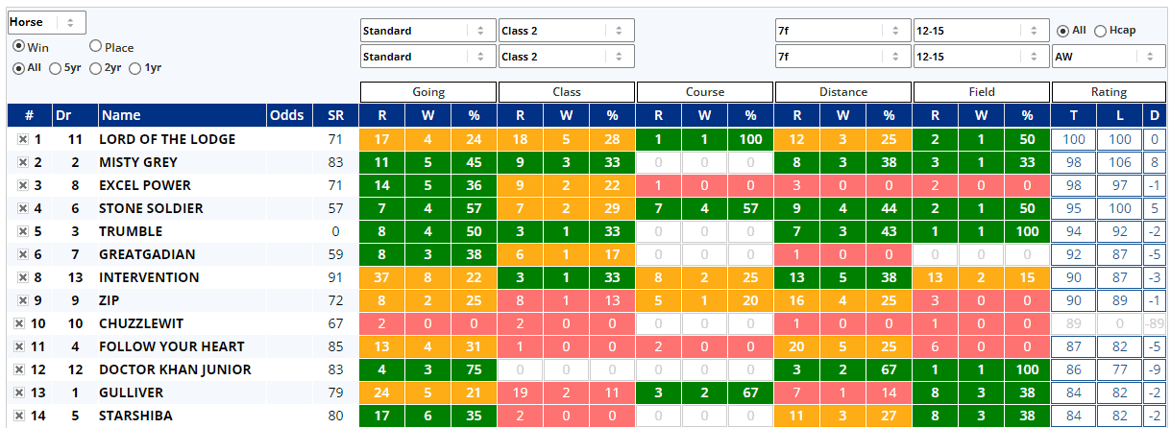
Task: Click the Going column group header
Action: pyautogui.click(x=428, y=92)
